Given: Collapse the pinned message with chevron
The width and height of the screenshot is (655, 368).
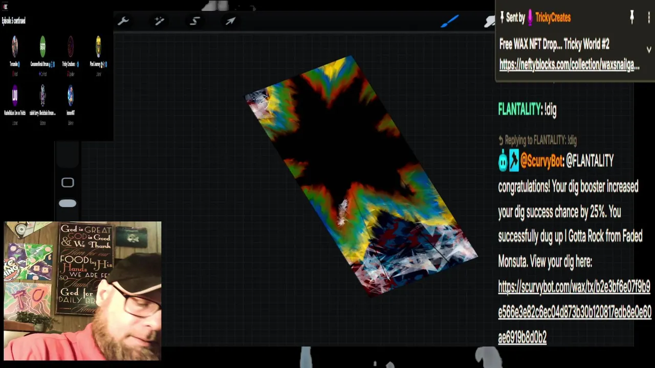Looking at the screenshot, I should [648, 50].
